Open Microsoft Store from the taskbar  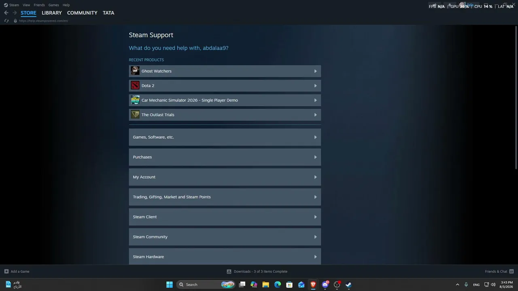point(289,285)
